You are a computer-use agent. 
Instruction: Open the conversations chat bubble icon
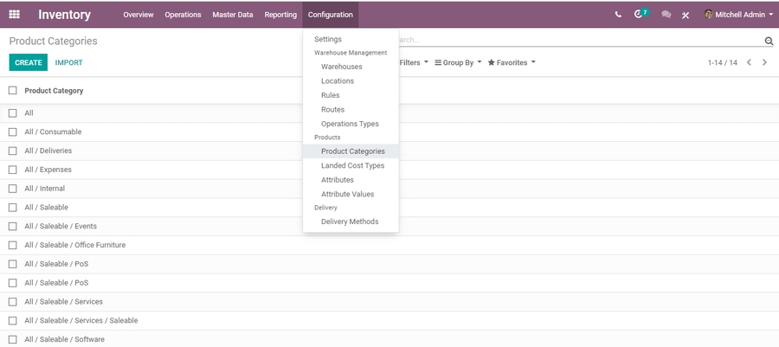coord(666,15)
